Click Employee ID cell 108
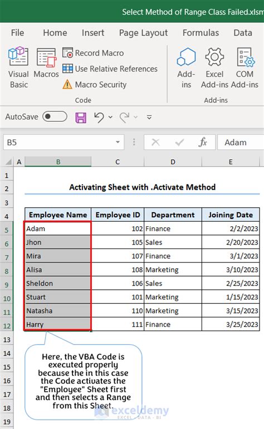Screen dimensions: 264x429 [118, 269]
